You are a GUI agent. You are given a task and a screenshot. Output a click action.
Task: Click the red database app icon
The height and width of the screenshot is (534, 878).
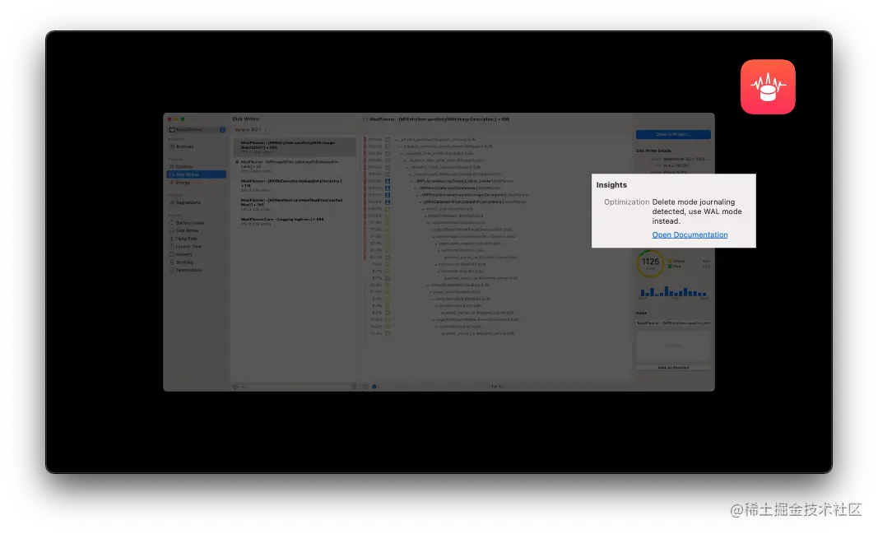768,86
